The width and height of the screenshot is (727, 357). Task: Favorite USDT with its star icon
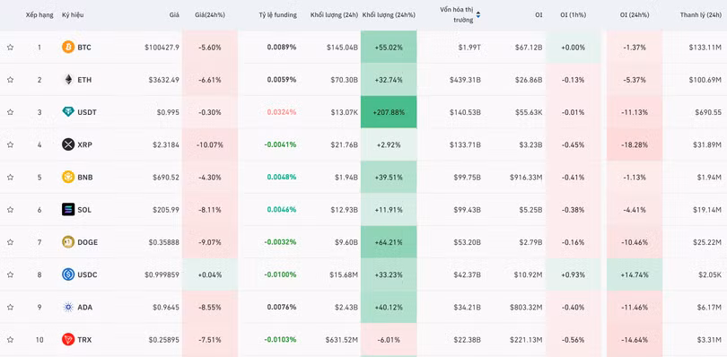coord(10,112)
